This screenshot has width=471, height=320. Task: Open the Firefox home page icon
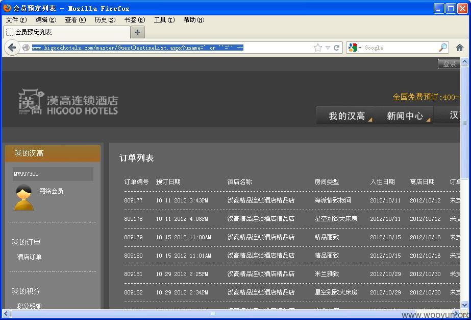[460, 48]
